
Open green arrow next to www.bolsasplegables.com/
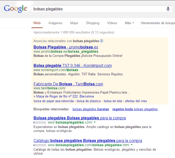95,122
